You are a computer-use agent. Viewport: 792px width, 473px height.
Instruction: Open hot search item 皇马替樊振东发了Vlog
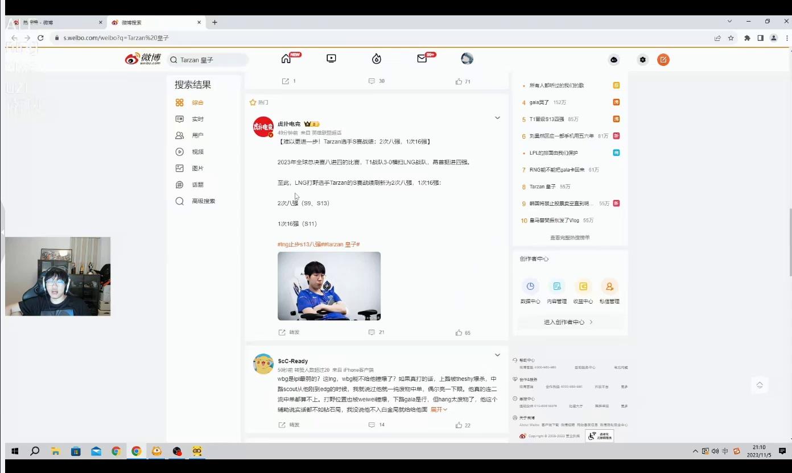(555, 220)
